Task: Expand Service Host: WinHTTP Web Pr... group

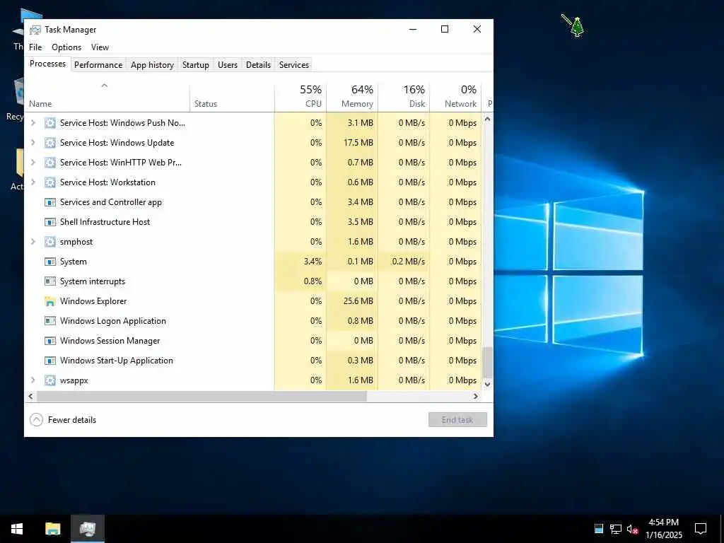Action: (33, 163)
